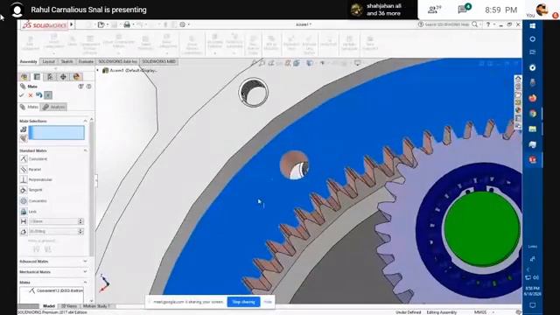Click the distance value field
560x315 pixels.
(53, 221)
